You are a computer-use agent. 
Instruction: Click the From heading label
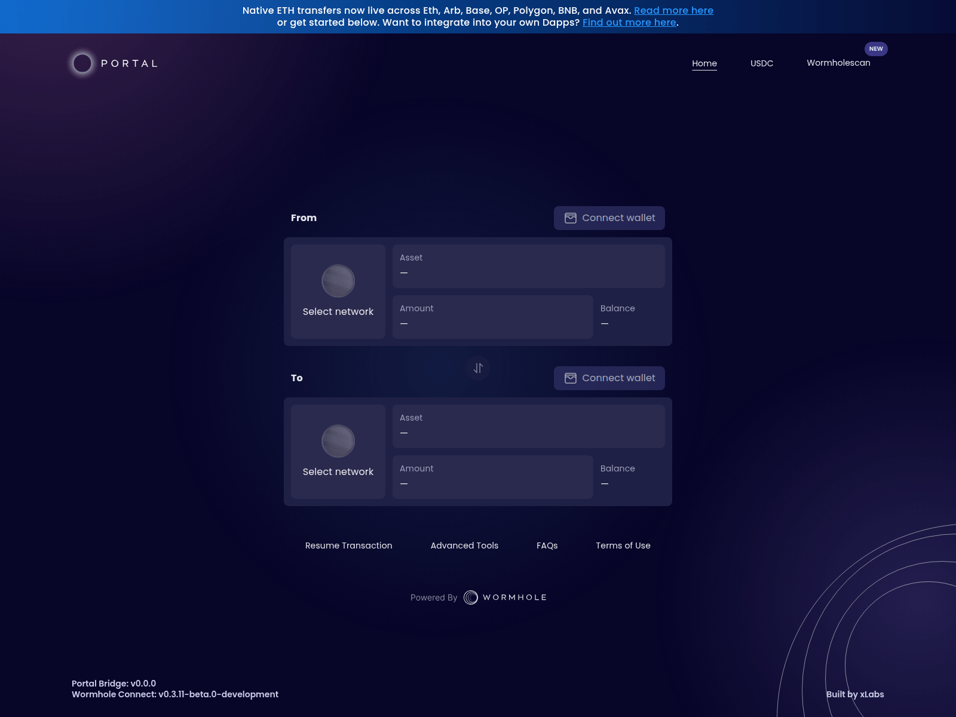[304, 218]
